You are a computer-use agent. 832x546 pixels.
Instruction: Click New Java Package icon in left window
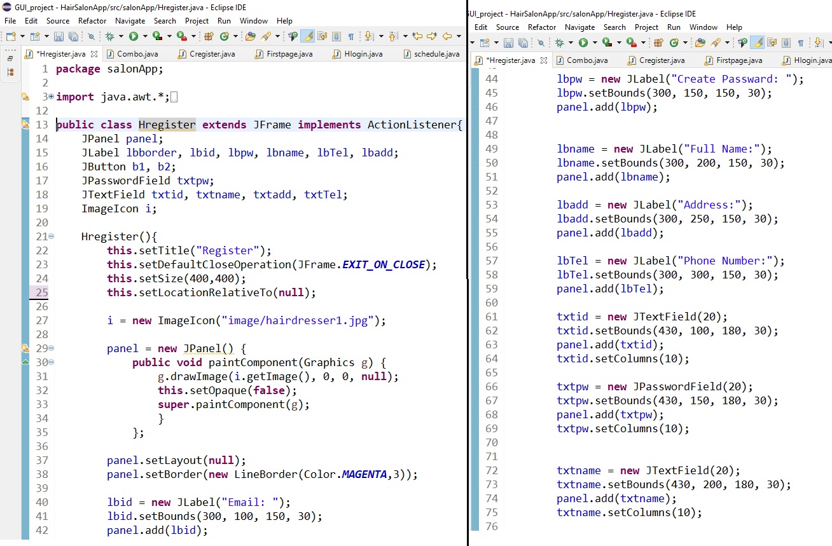point(209,36)
